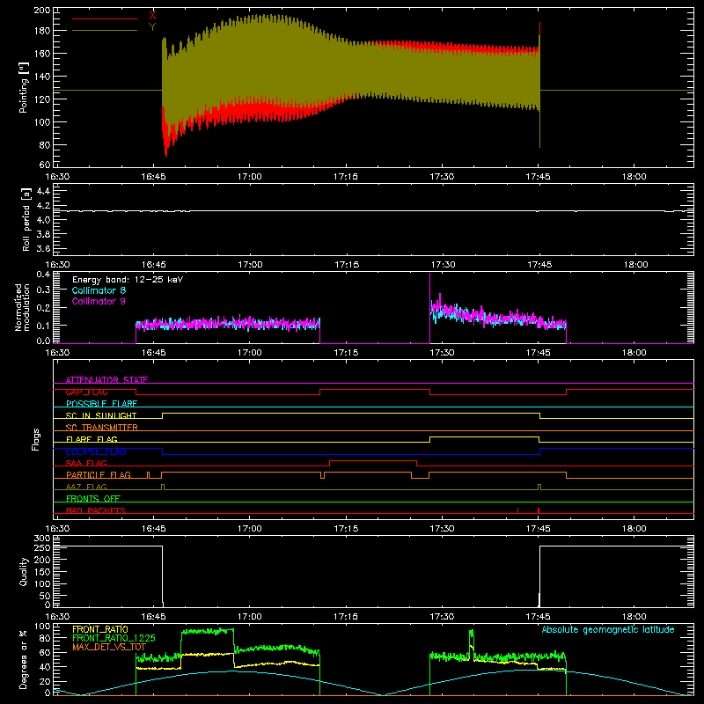Screen dimensions: 704x704
Task: Click the FRONTS_OFF flag label
Action: coord(93,498)
